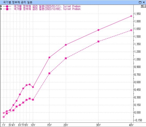Click the 10Y circle point on solid line
This screenshot has width=146, height=127.
(x=33, y=87)
